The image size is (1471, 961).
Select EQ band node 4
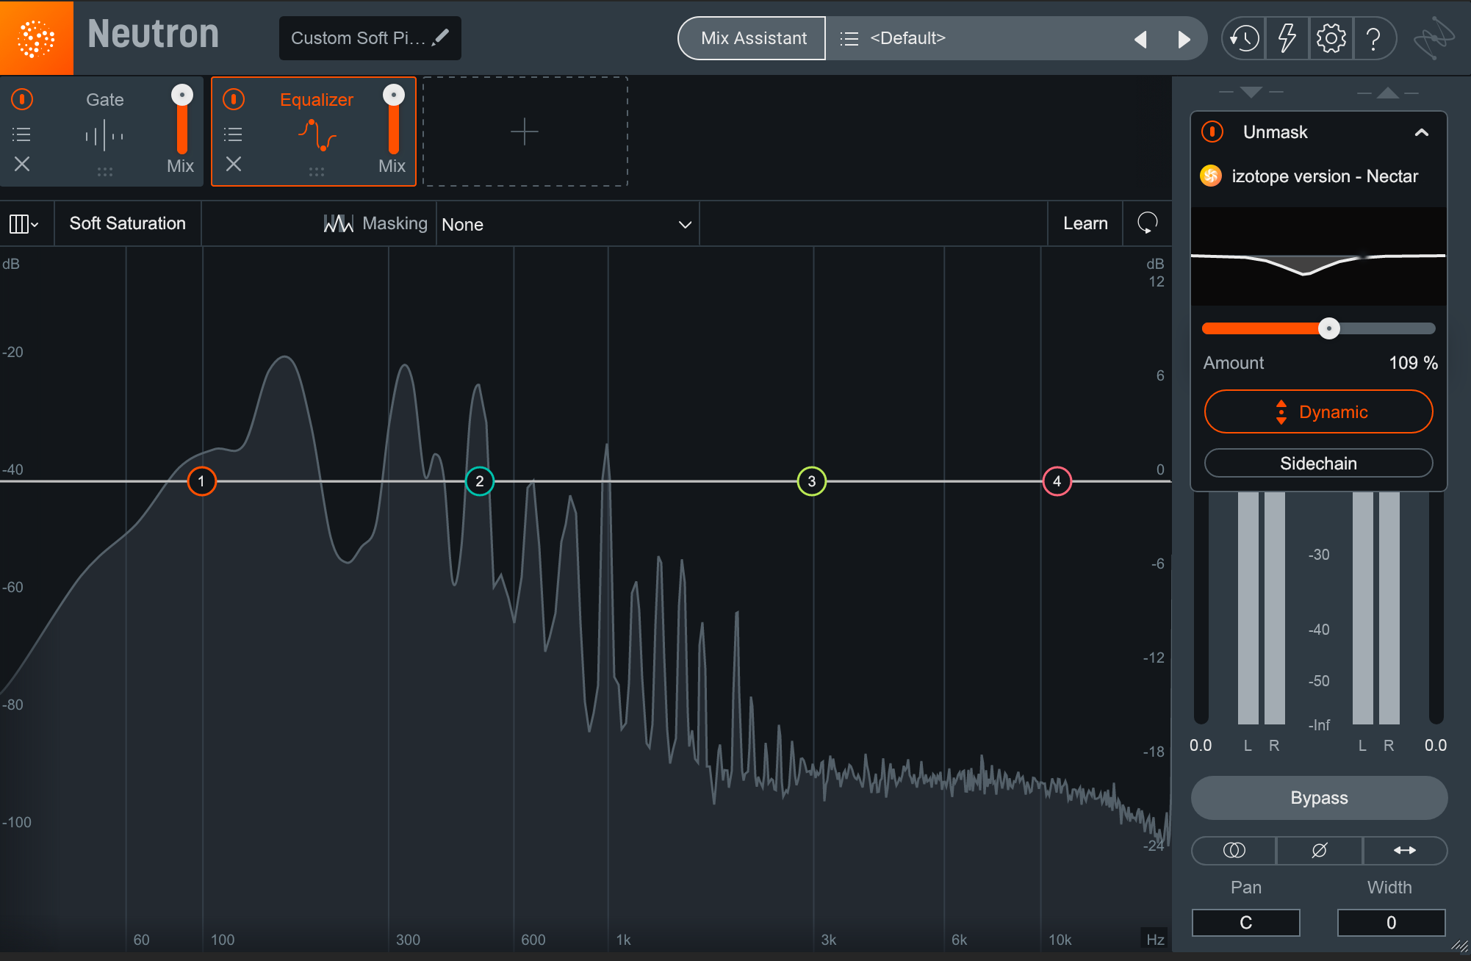pos(1057,481)
